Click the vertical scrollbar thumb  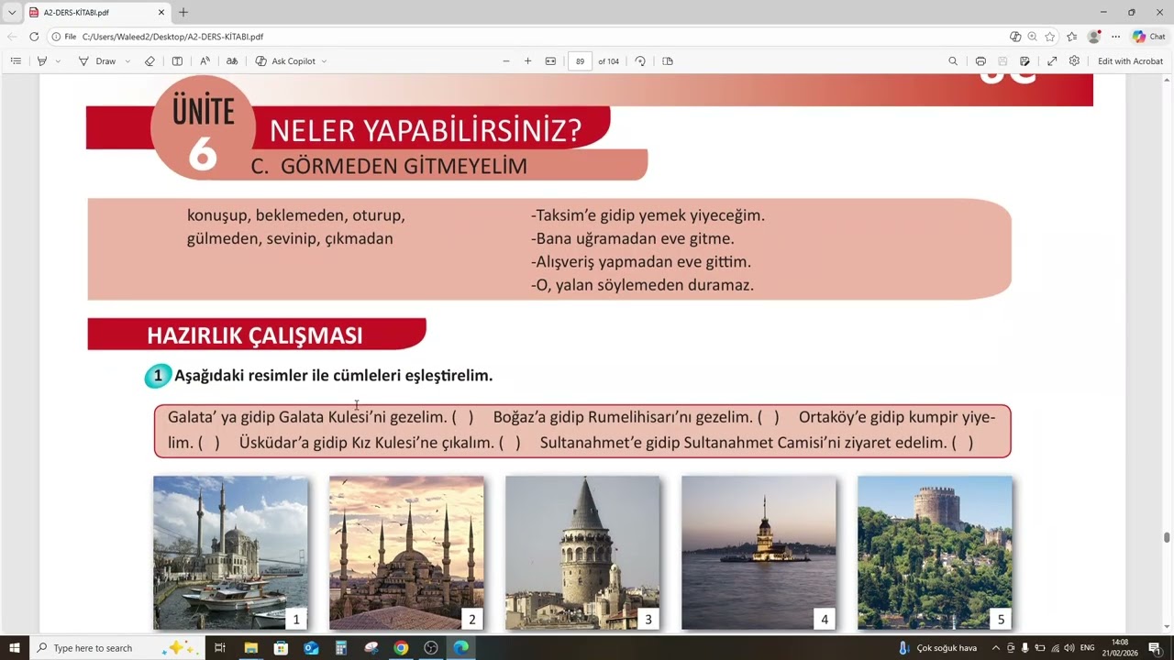1168,537
